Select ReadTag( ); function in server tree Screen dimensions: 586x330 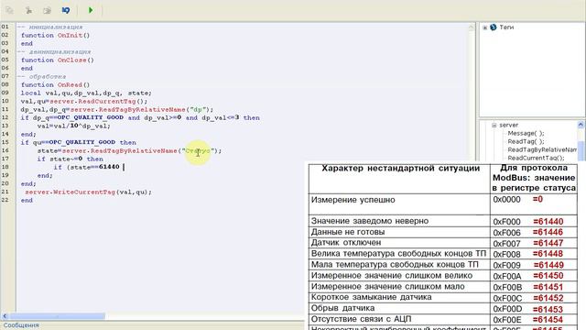click(526, 141)
